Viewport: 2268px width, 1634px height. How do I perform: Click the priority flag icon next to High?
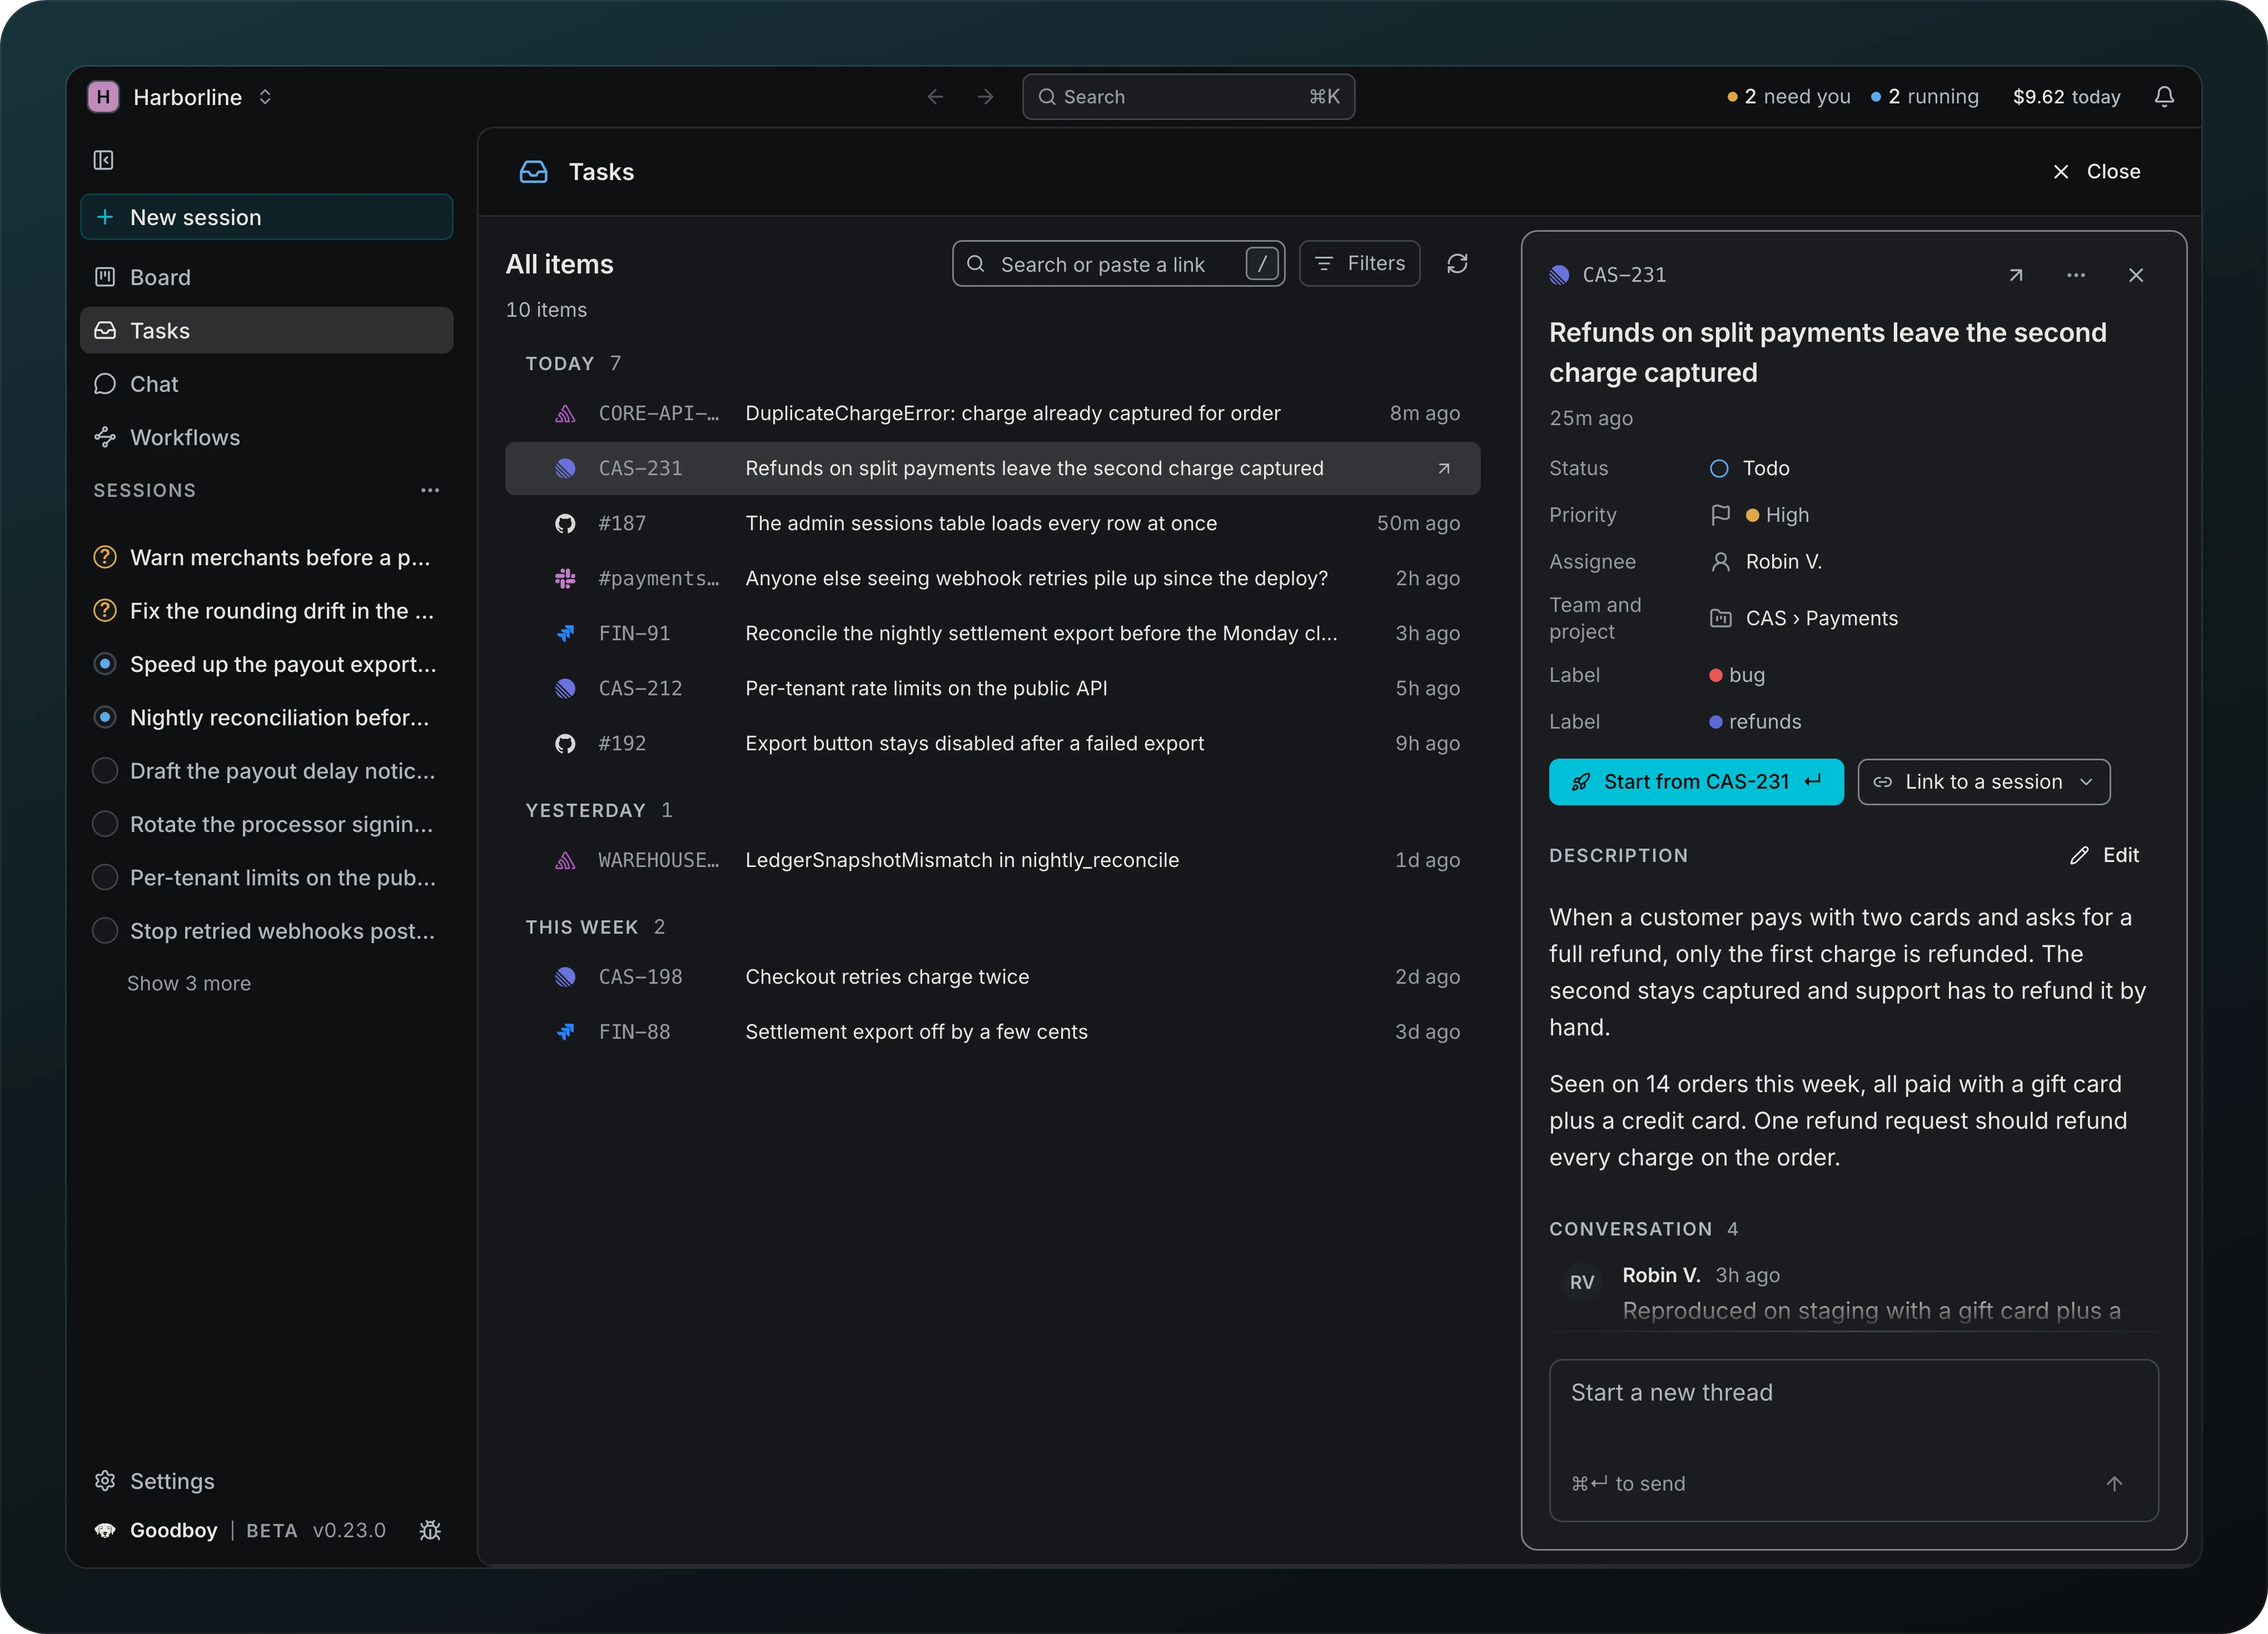point(1720,515)
